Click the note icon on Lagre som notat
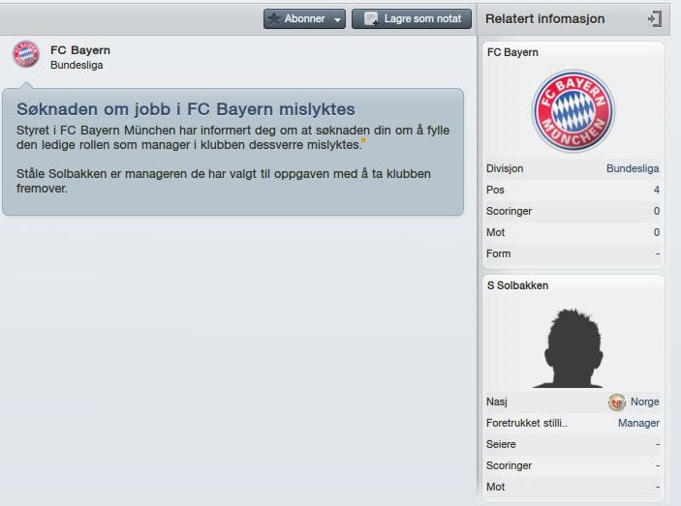681x506 pixels. tap(371, 18)
